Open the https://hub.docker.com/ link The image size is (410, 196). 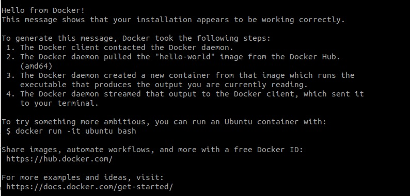(59, 159)
